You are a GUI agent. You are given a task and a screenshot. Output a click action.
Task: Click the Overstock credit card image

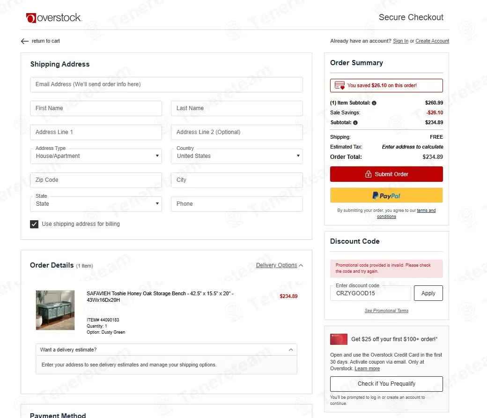[339, 339]
